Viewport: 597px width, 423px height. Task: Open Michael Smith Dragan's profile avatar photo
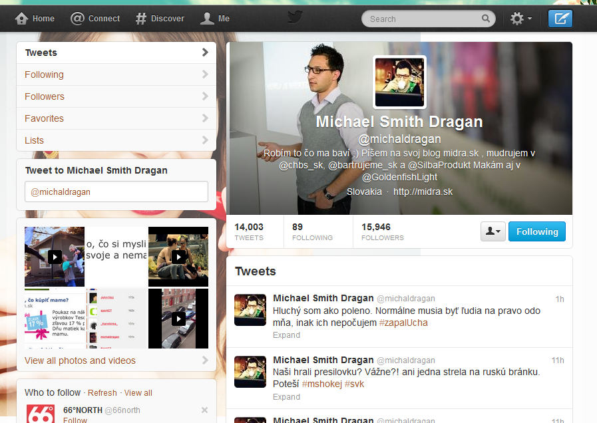pos(399,82)
